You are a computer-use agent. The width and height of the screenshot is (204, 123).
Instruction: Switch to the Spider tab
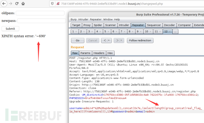coord(98,25)
